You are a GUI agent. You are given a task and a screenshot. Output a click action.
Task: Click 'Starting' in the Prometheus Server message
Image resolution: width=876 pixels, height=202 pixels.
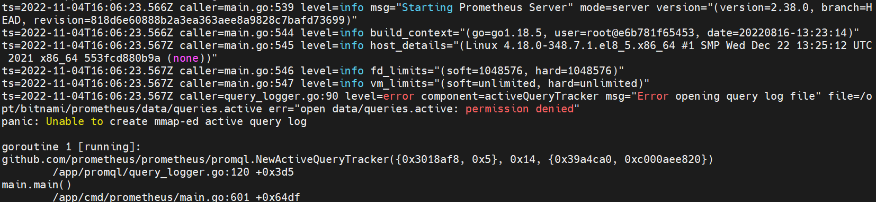click(427, 7)
